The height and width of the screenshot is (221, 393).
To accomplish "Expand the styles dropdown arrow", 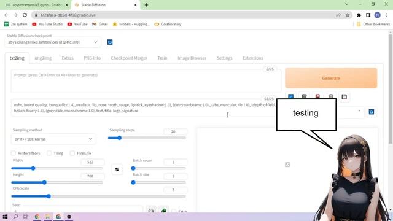I will [359, 110].
